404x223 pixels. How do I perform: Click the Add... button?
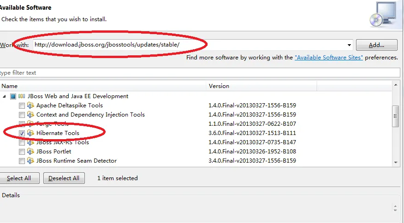pyautogui.click(x=376, y=45)
